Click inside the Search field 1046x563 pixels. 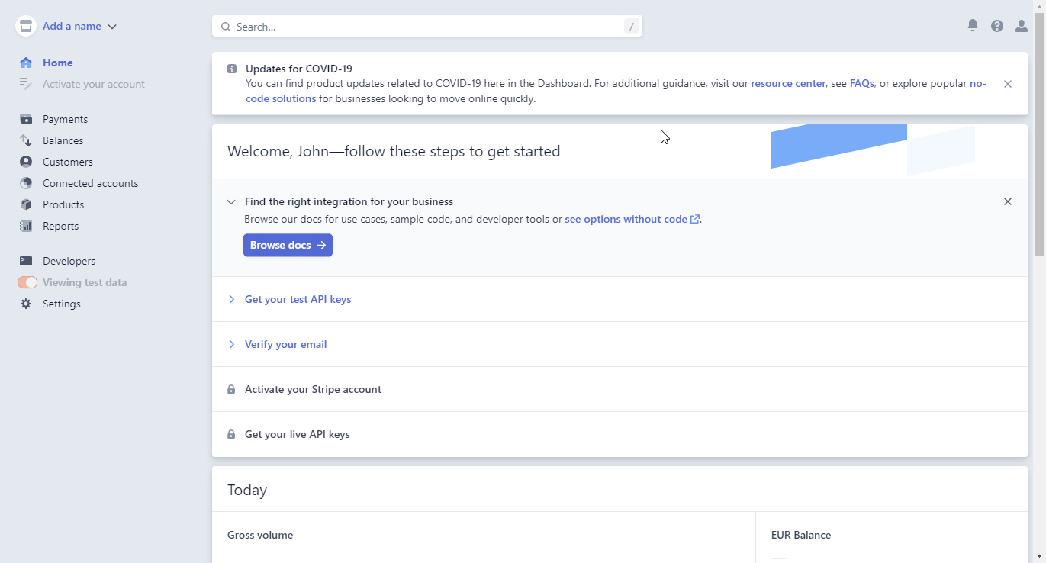427,26
